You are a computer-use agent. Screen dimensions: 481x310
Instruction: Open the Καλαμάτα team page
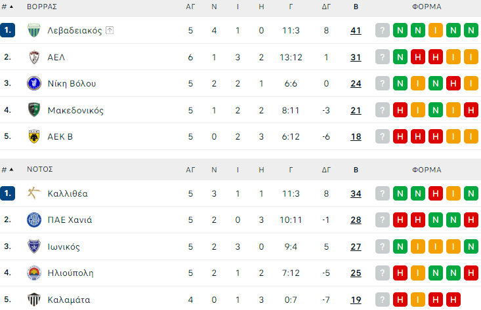click(69, 300)
